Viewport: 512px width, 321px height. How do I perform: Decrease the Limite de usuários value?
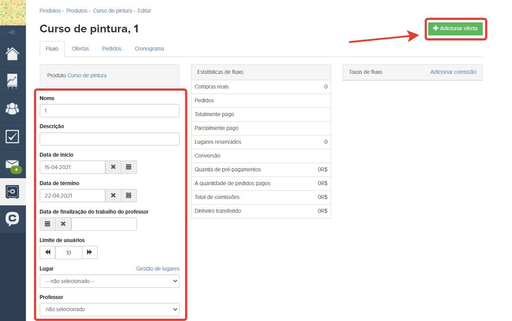[47, 252]
